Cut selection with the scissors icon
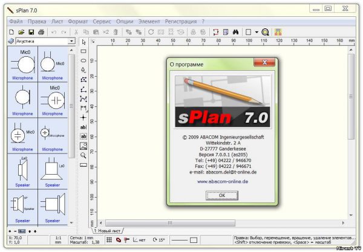 click(x=76, y=32)
